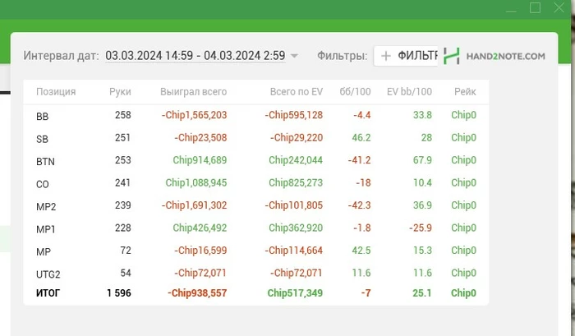Add a new filter with ФИЛЬТР button
This screenshot has width=575, height=336.
click(406, 56)
